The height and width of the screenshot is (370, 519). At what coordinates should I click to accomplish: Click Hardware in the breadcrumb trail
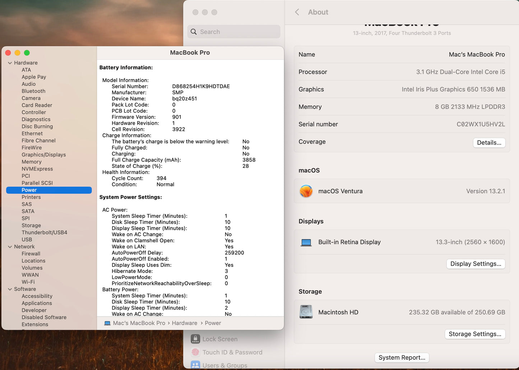184,323
